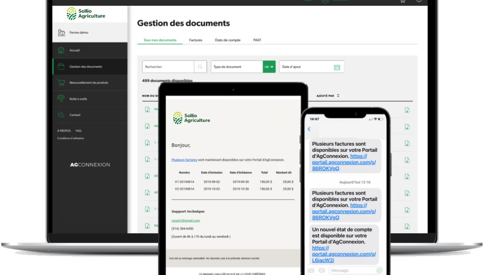Image resolution: width=492 pixels, height=275 pixels.
Task: Click the Montant dû column header
Action: [284, 173]
